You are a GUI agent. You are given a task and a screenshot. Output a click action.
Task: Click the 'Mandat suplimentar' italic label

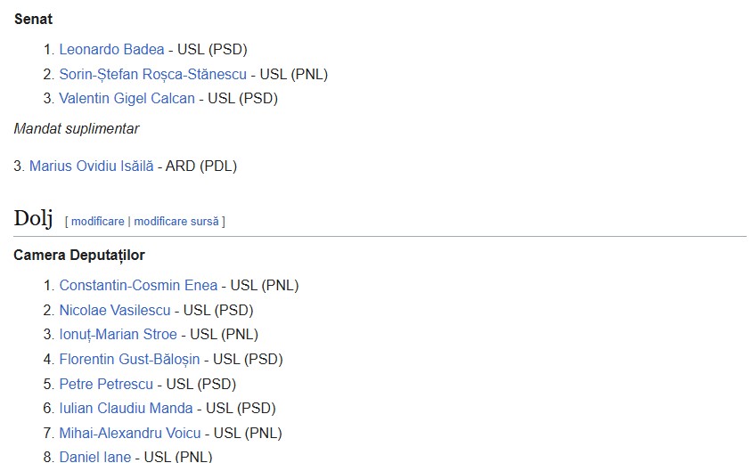77,129
